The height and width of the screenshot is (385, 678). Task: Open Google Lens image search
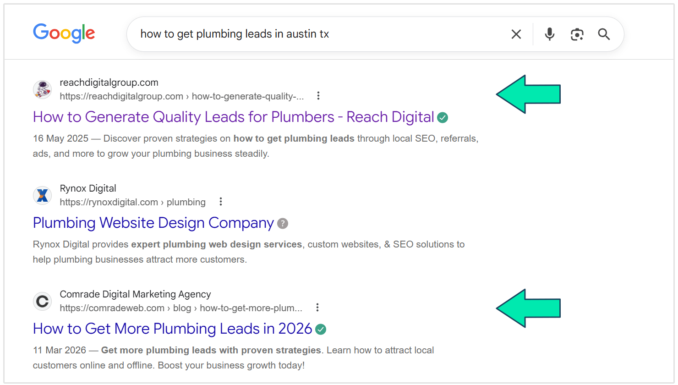577,34
